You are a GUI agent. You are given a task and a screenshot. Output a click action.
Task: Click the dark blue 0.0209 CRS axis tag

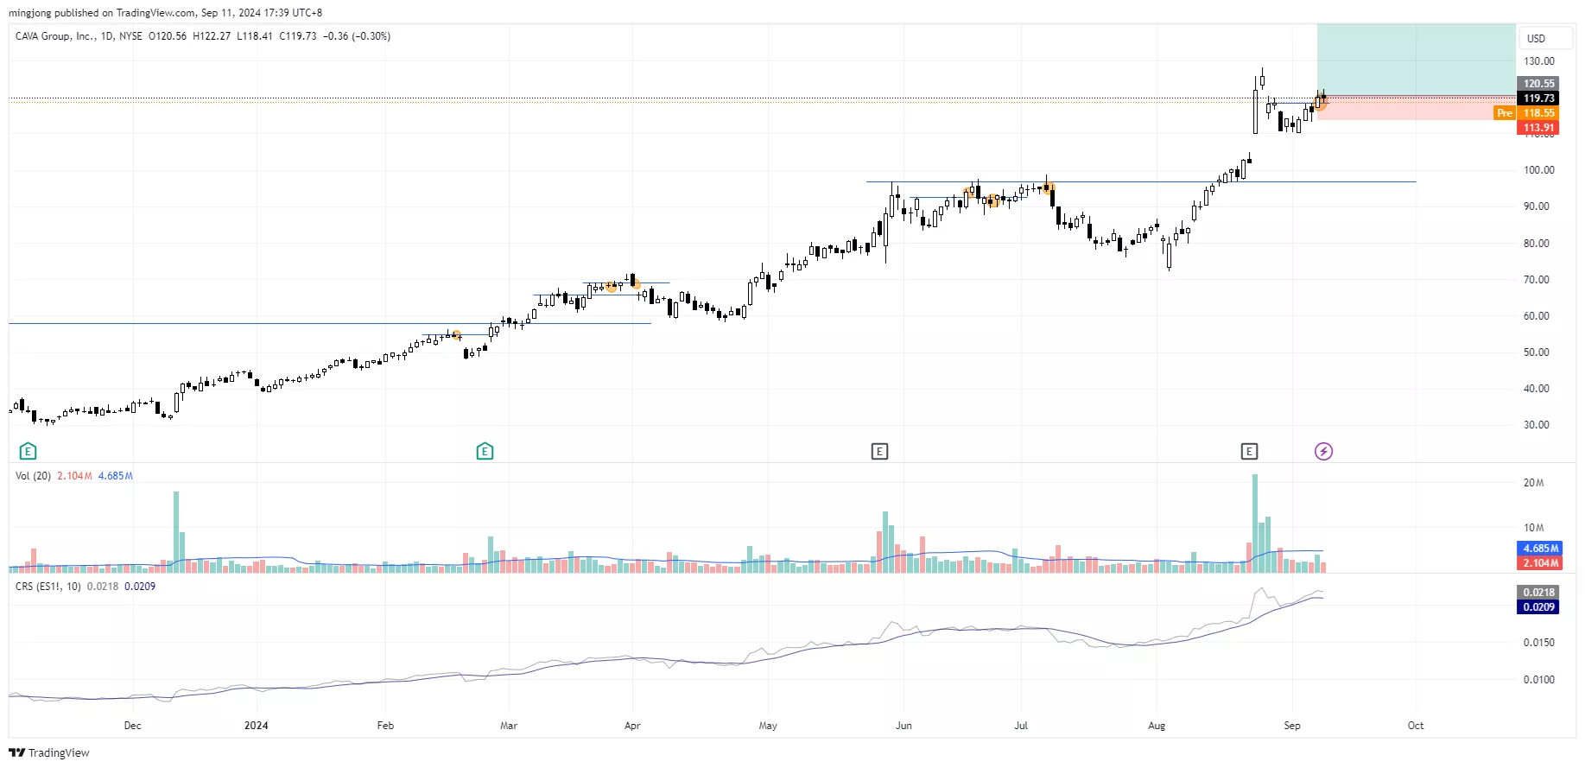click(x=1538, y=607)
